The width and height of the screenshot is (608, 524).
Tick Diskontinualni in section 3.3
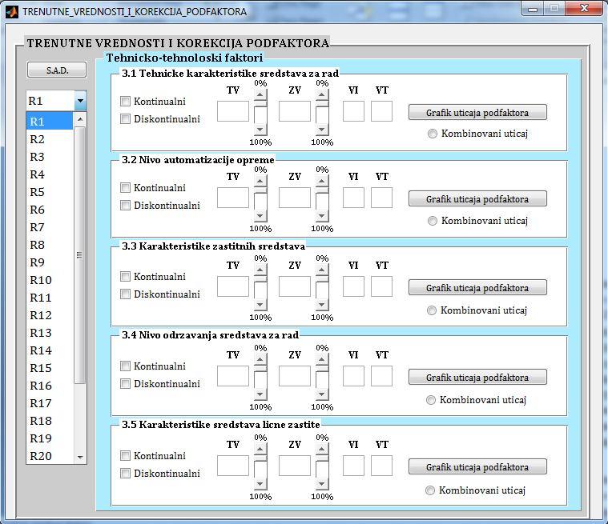(x=125, y=294)
